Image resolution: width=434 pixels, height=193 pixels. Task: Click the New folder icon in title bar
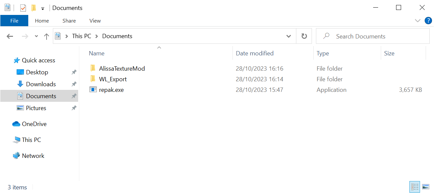(33, 8)
